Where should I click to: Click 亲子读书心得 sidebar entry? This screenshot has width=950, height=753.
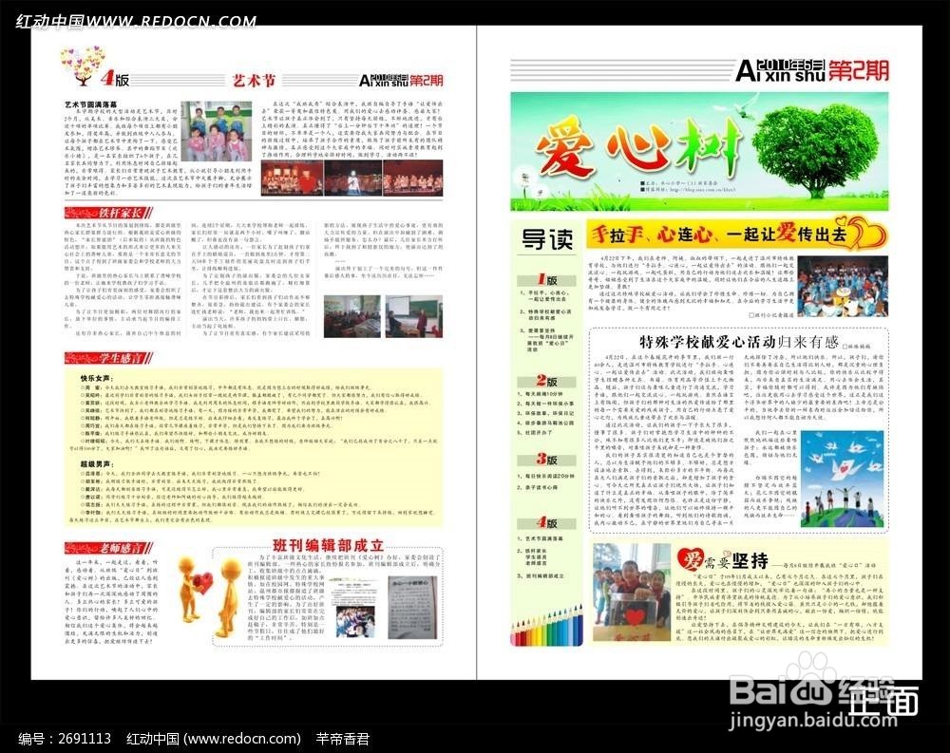[539, 487]
